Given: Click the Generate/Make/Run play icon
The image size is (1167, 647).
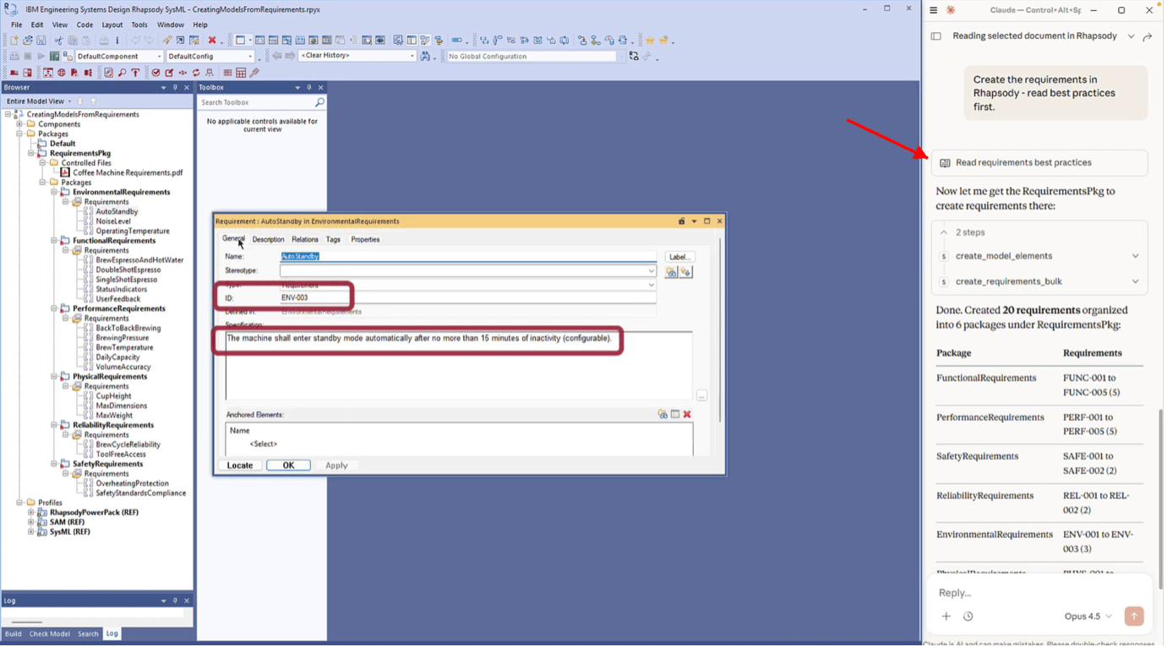Looking at the screenshot, I should click(x=41, y=57).
